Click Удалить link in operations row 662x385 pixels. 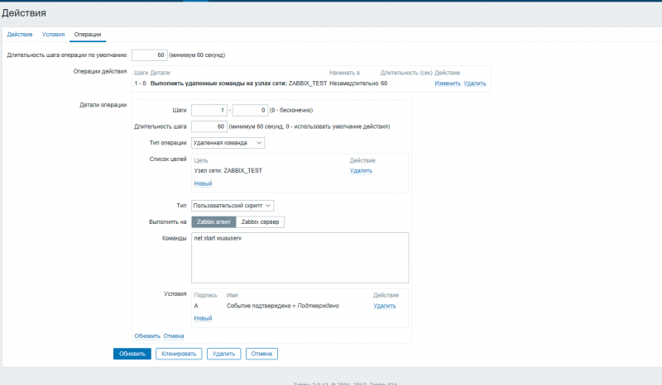pos(474,83)
